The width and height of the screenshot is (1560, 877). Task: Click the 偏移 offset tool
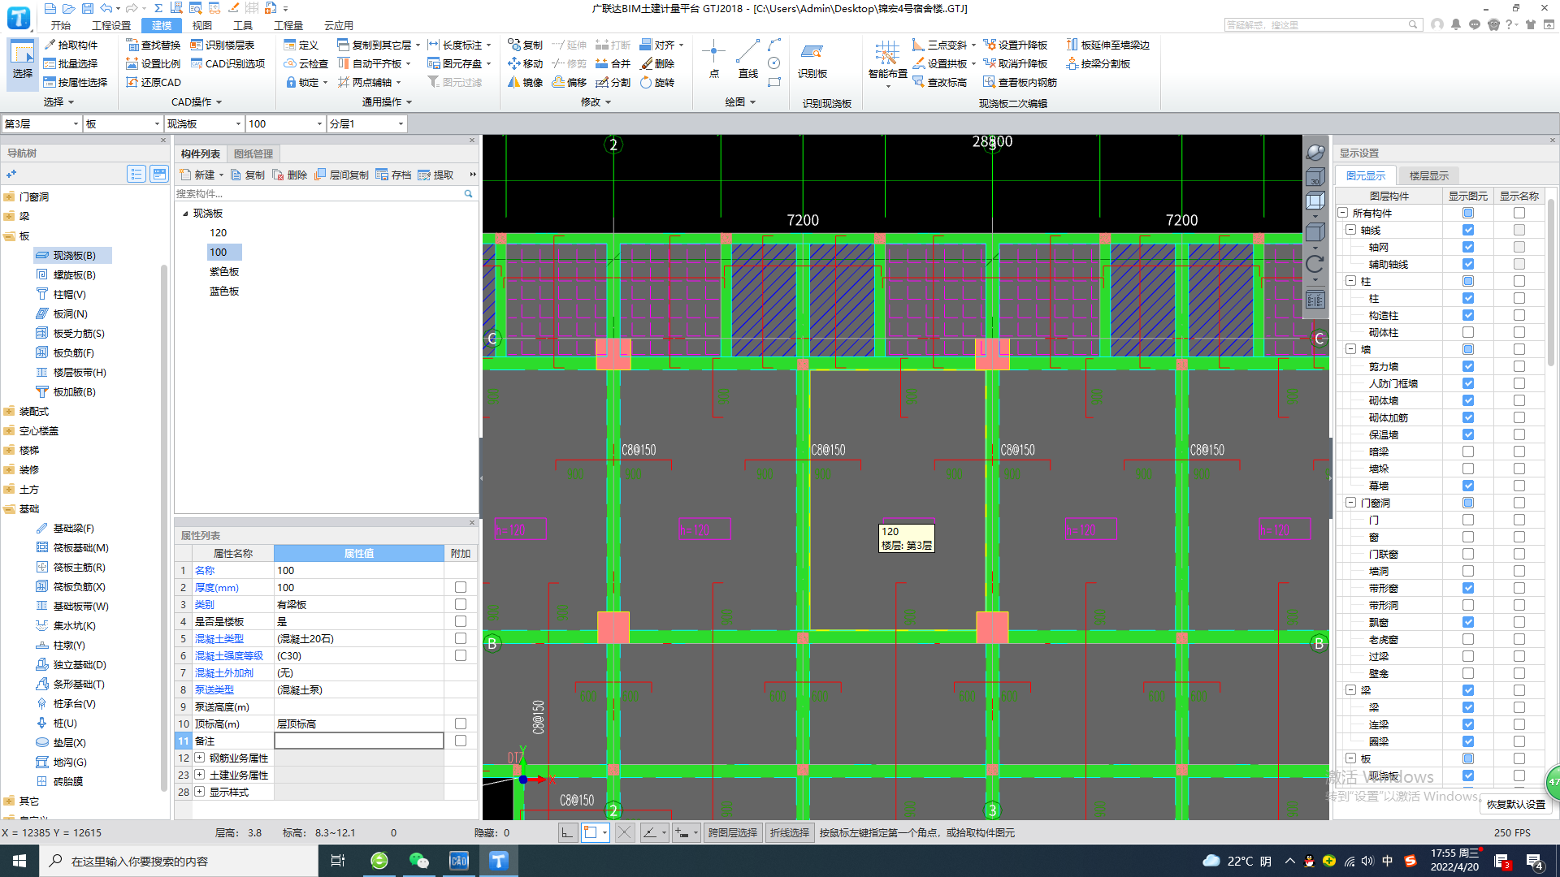click(x=569, y=82)
